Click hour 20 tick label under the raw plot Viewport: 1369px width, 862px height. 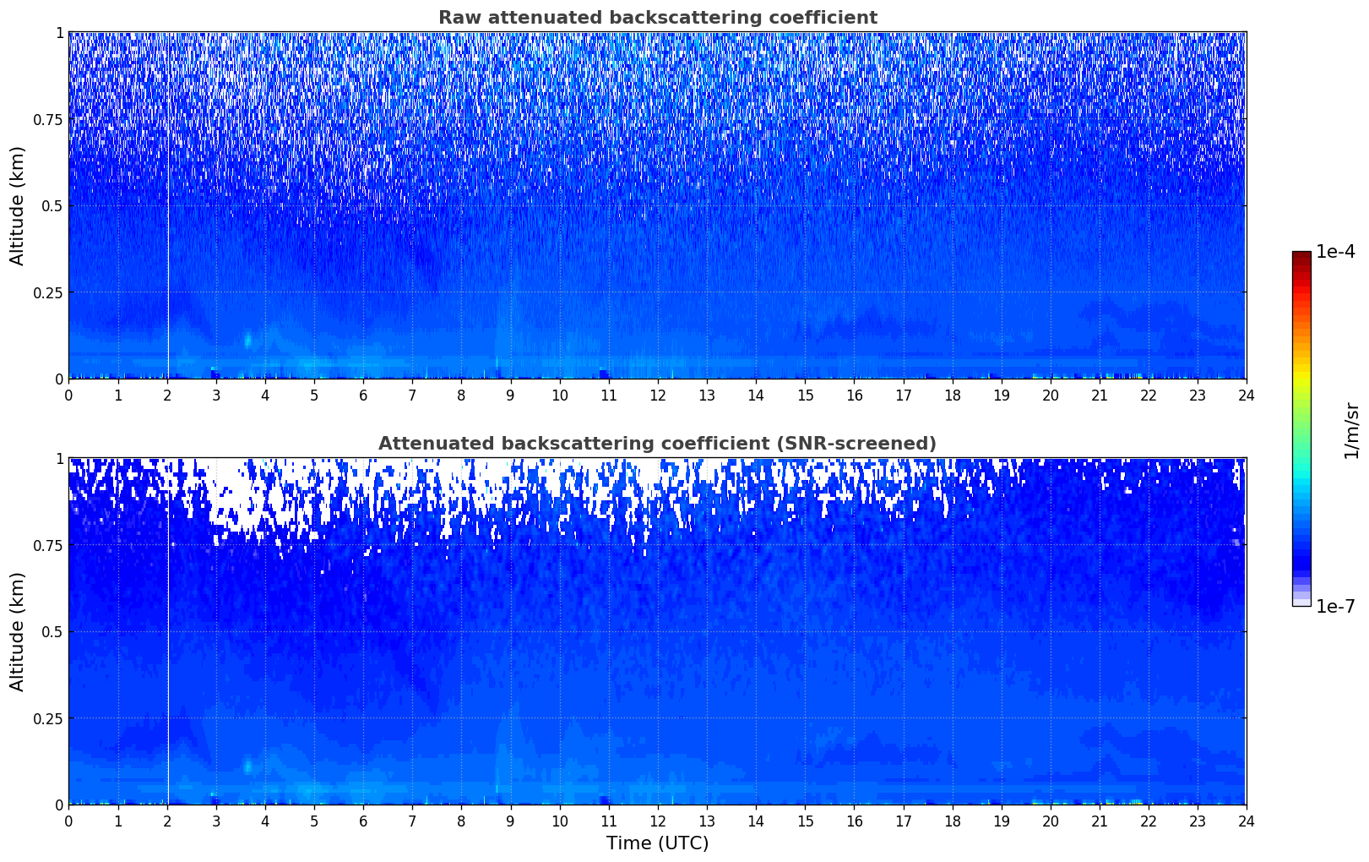[x=1050, y=395]
